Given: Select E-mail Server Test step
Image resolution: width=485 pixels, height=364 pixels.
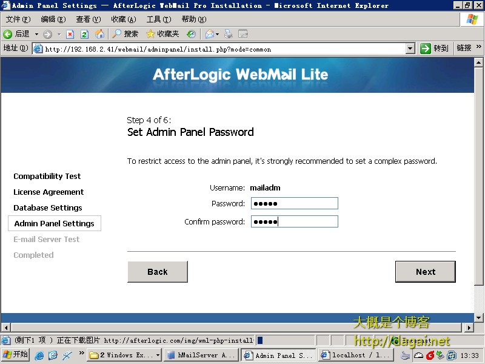Looking at the screenshot, I should [x=47, y=239].
